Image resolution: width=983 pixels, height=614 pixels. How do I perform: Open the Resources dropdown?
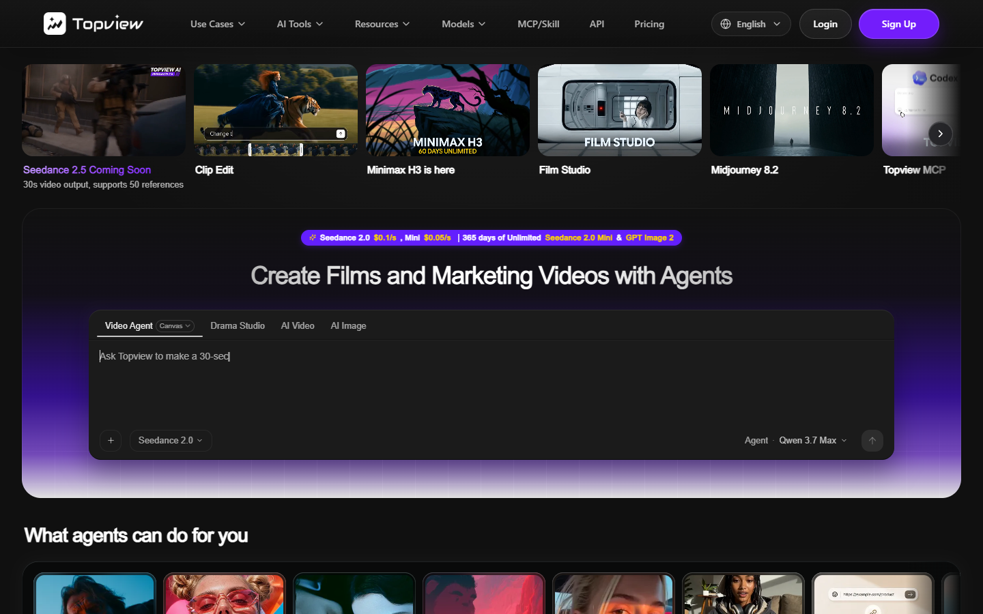point(382,24)
